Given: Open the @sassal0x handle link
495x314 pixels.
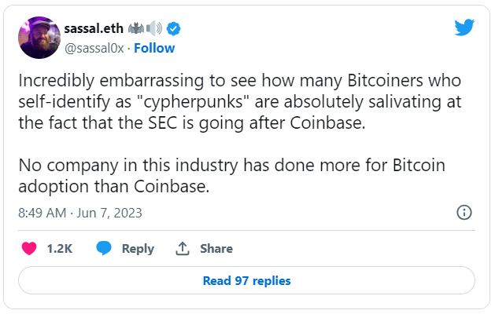Looking at the screenshot, I should point(91,48).
